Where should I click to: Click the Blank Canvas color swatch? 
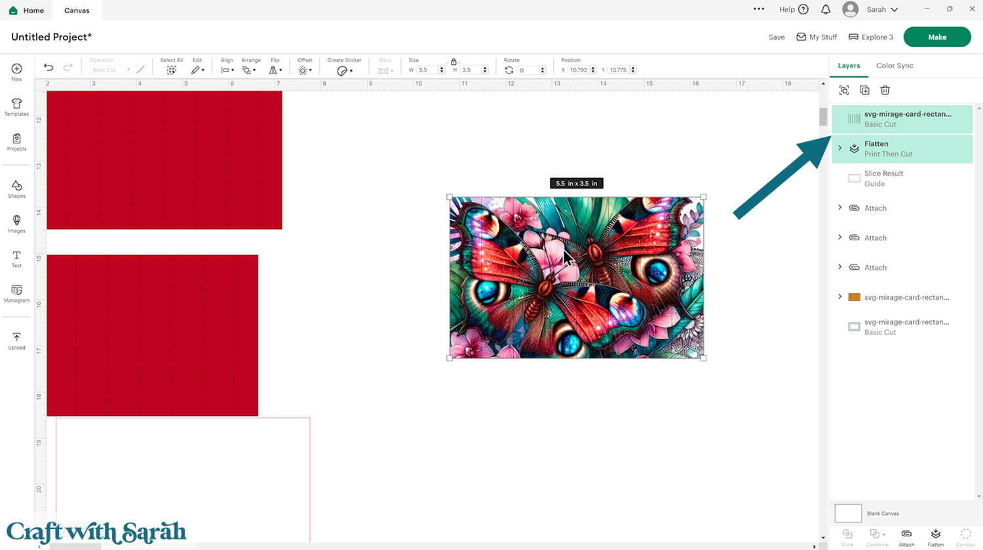[848, 513]
